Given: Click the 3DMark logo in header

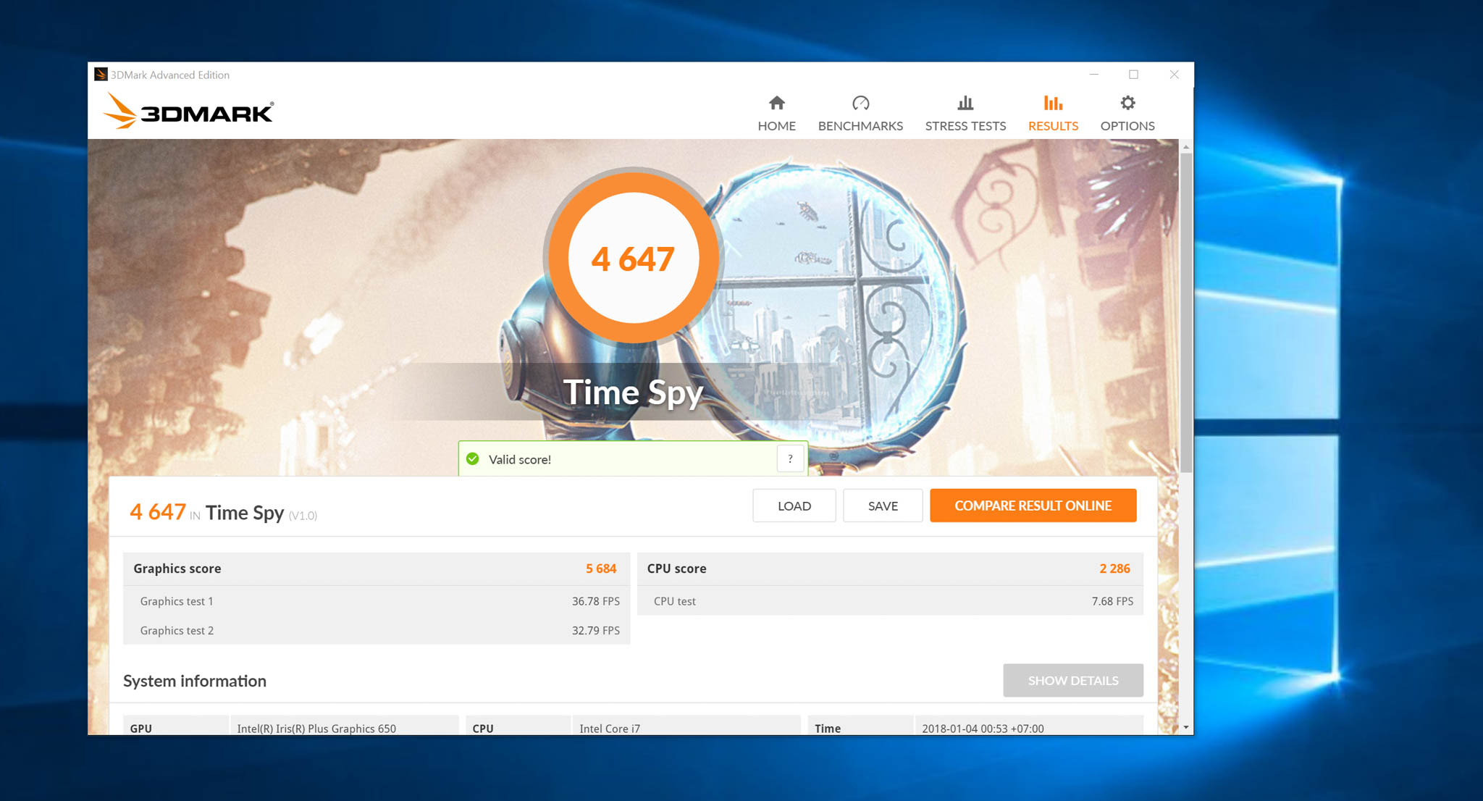Looking at the screenshot, I should [188, 112].
